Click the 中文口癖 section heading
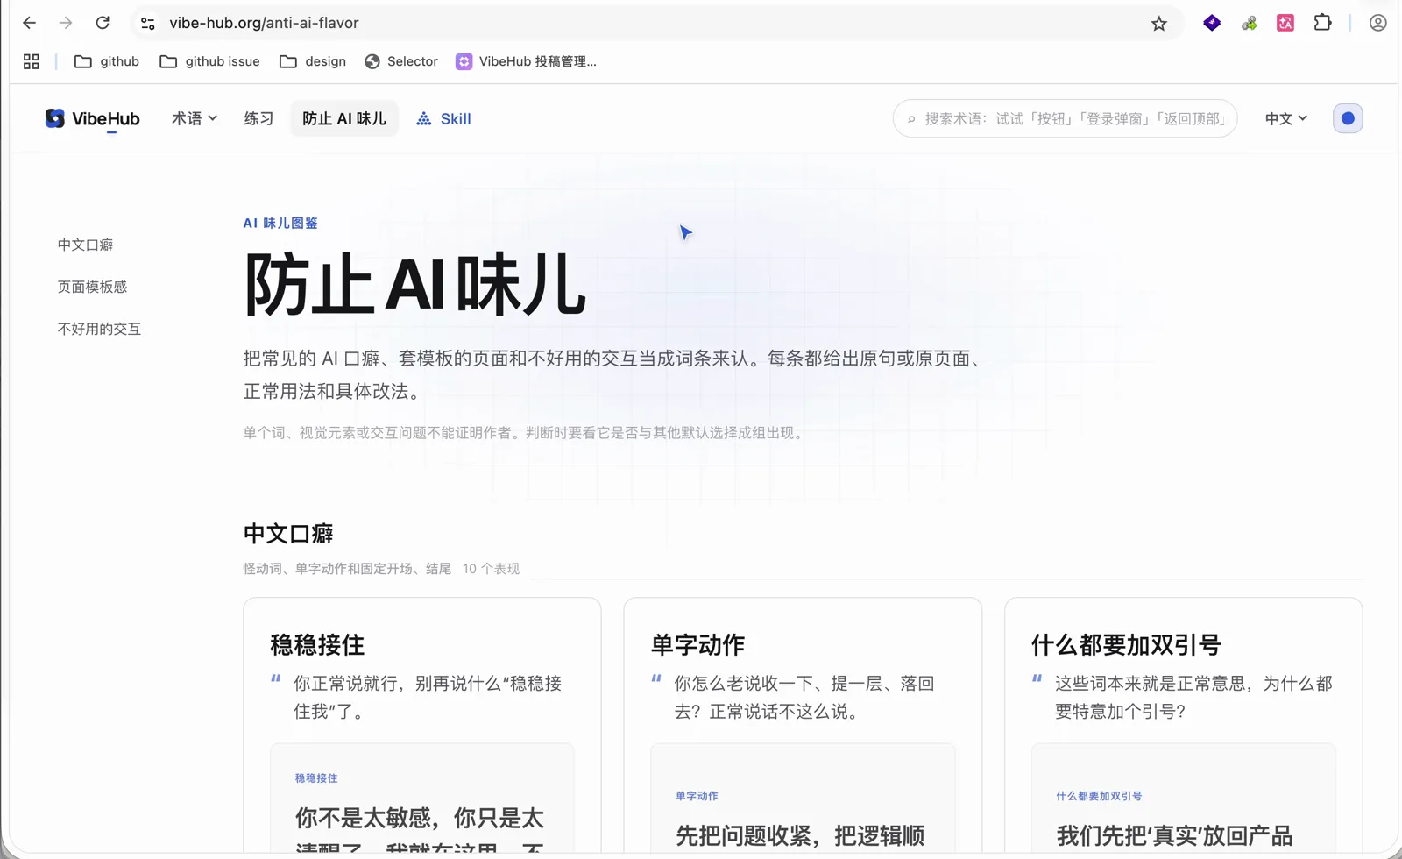Screen dimensions: 1402x859 pos(288,533)
